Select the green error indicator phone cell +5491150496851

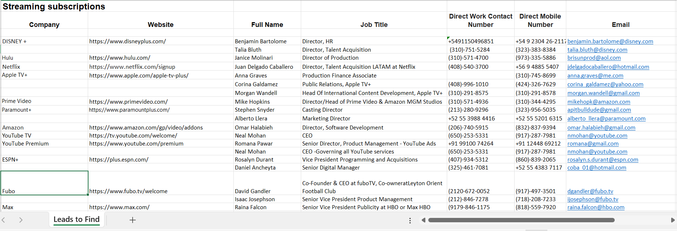(480, 41)
